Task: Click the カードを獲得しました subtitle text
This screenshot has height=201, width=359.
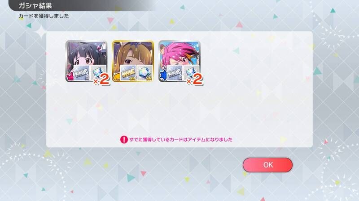Action: [x=44, y=16]
